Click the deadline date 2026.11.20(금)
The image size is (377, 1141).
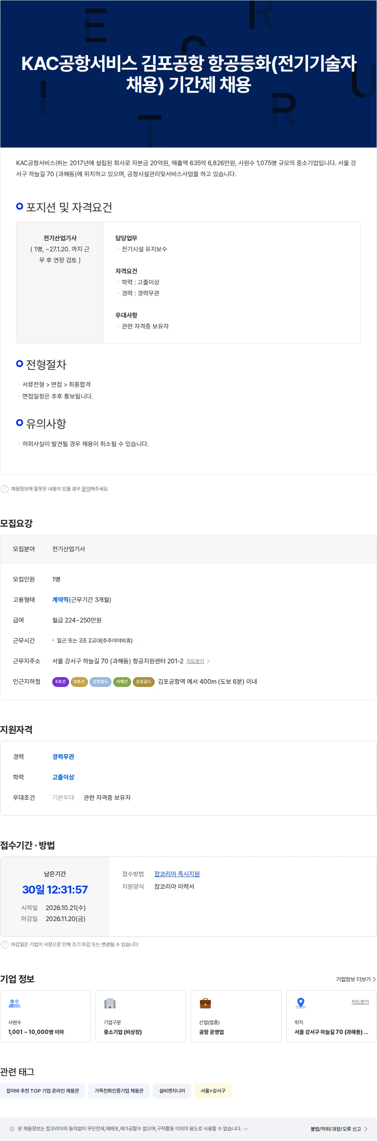coord(66,918)
